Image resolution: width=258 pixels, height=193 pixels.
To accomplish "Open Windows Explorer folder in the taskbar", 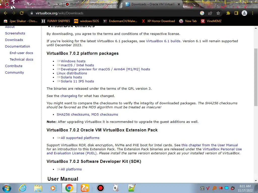I will (x=38, y=188).
